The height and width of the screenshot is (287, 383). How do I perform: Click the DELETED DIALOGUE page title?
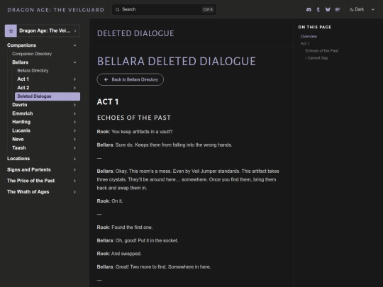[135, 33]
